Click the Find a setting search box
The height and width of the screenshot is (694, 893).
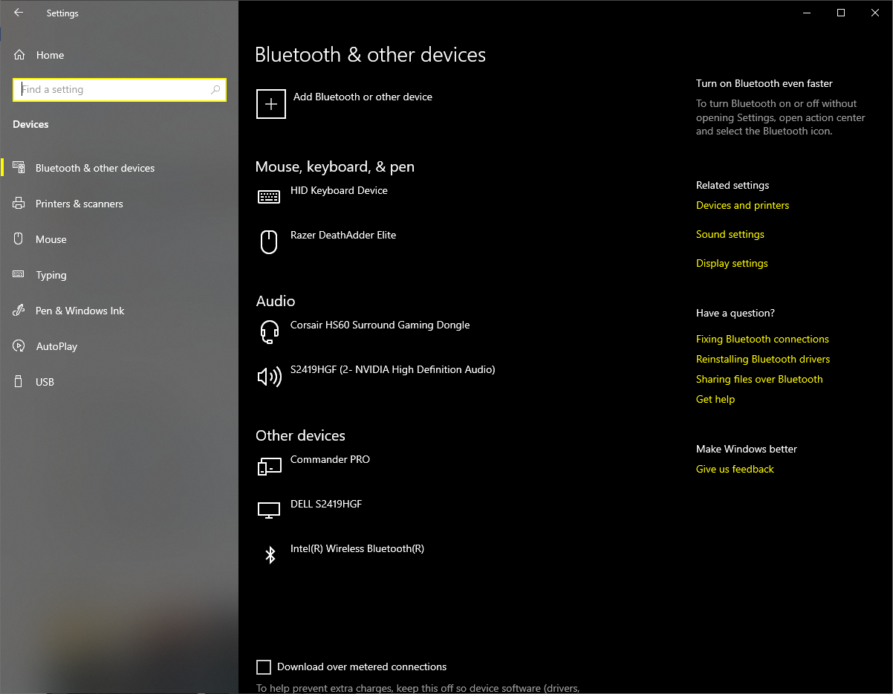coord(119,89)
